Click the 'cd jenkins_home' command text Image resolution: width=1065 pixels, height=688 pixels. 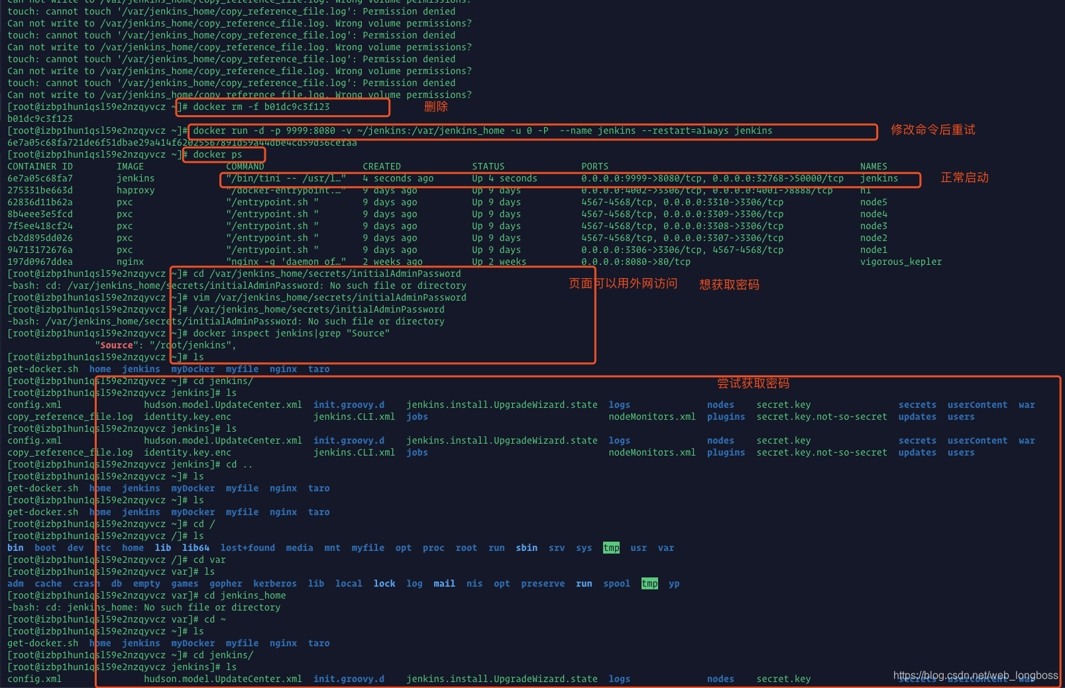tap(245, 595)
